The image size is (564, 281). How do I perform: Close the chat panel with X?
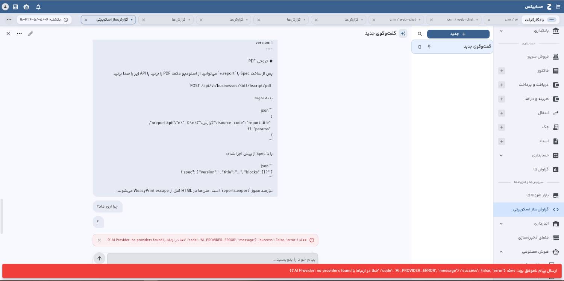(8, 33)
